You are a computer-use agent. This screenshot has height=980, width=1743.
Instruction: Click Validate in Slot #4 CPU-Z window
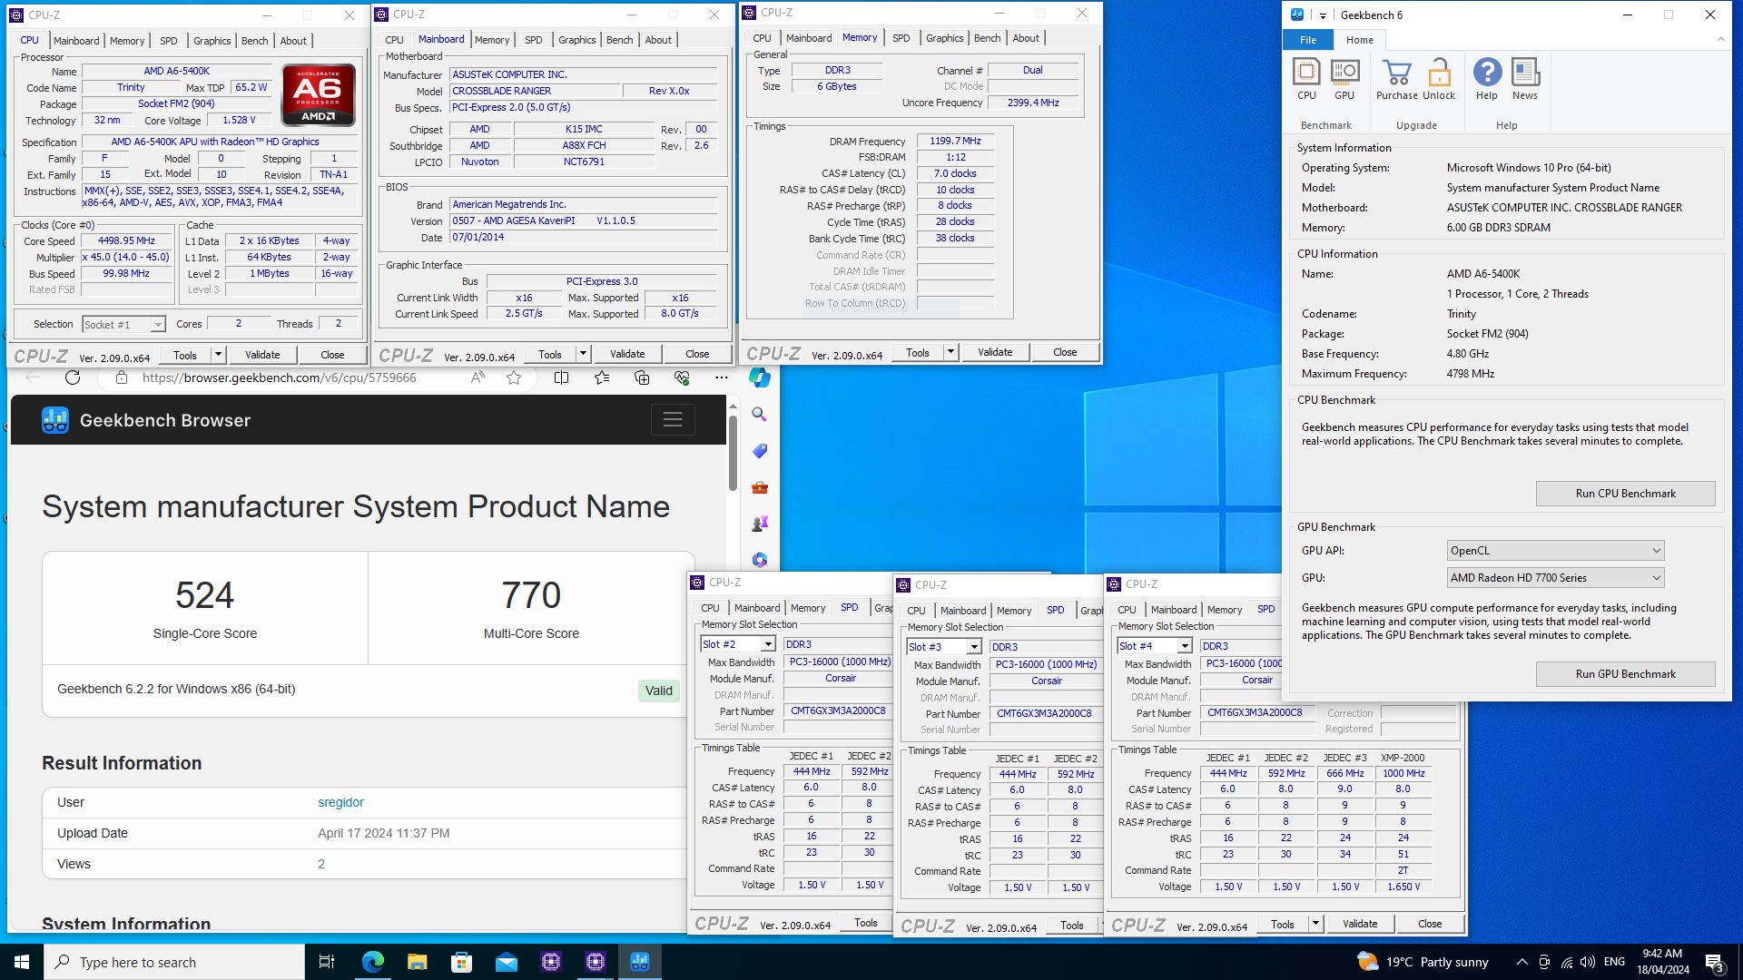coord(1359,924)
